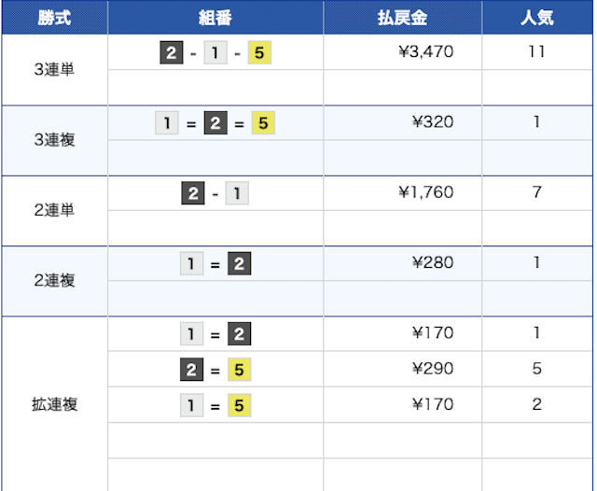Select the yellow 5 badge beside the ¥290 payout

click(x=240, y=371)
